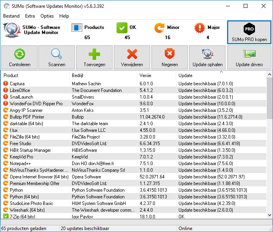Viewport: 273px width, 232px height.
Task: Select Captura major update icon
Action: point(5,83)
